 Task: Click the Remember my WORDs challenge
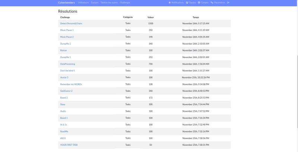tap(71, 84)
